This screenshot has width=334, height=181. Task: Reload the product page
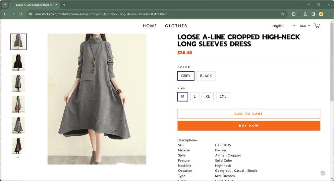[x=21, y=14]
